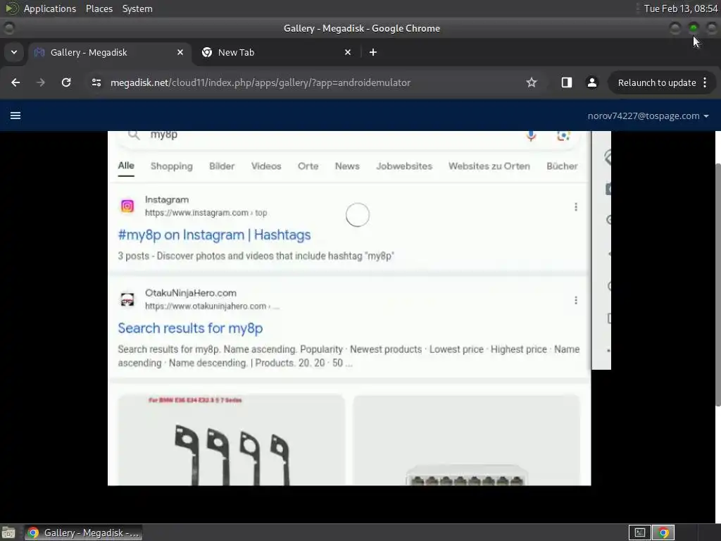Open a new Chrome tab with plus
This screenshot has width=721, height=541.
coord(373,52)
